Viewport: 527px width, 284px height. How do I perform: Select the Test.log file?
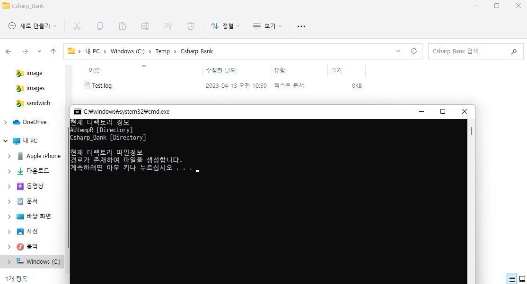pos(102,86)
